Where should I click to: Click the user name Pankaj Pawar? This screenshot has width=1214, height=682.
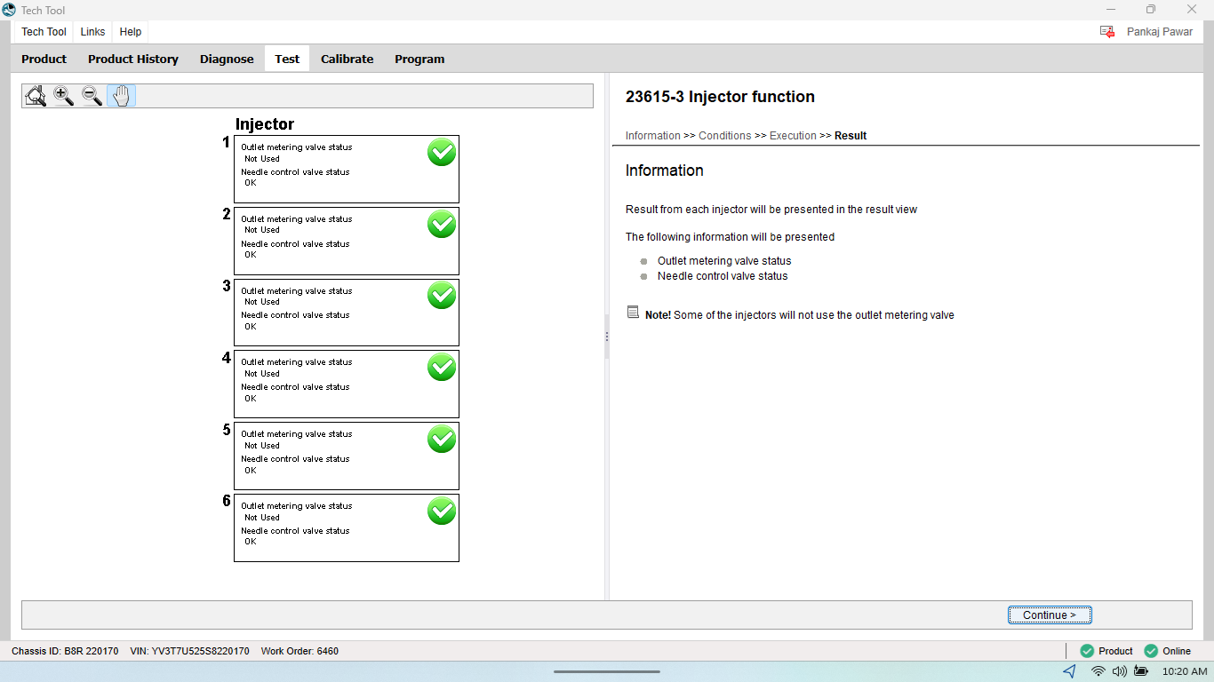[x=1160, y=32]
